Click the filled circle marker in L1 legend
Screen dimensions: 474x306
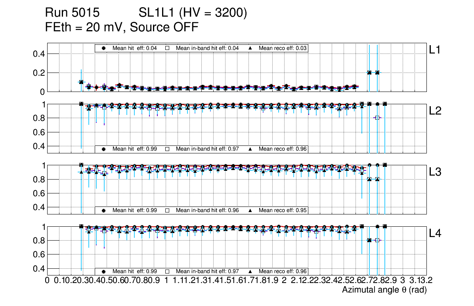[104, 48]
